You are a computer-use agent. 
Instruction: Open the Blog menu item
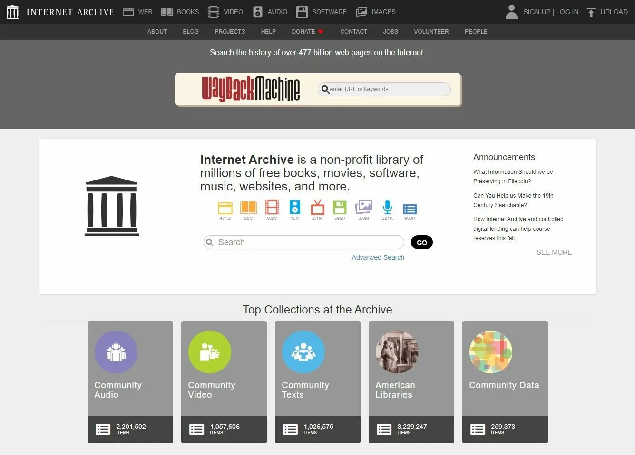(191, 32)
